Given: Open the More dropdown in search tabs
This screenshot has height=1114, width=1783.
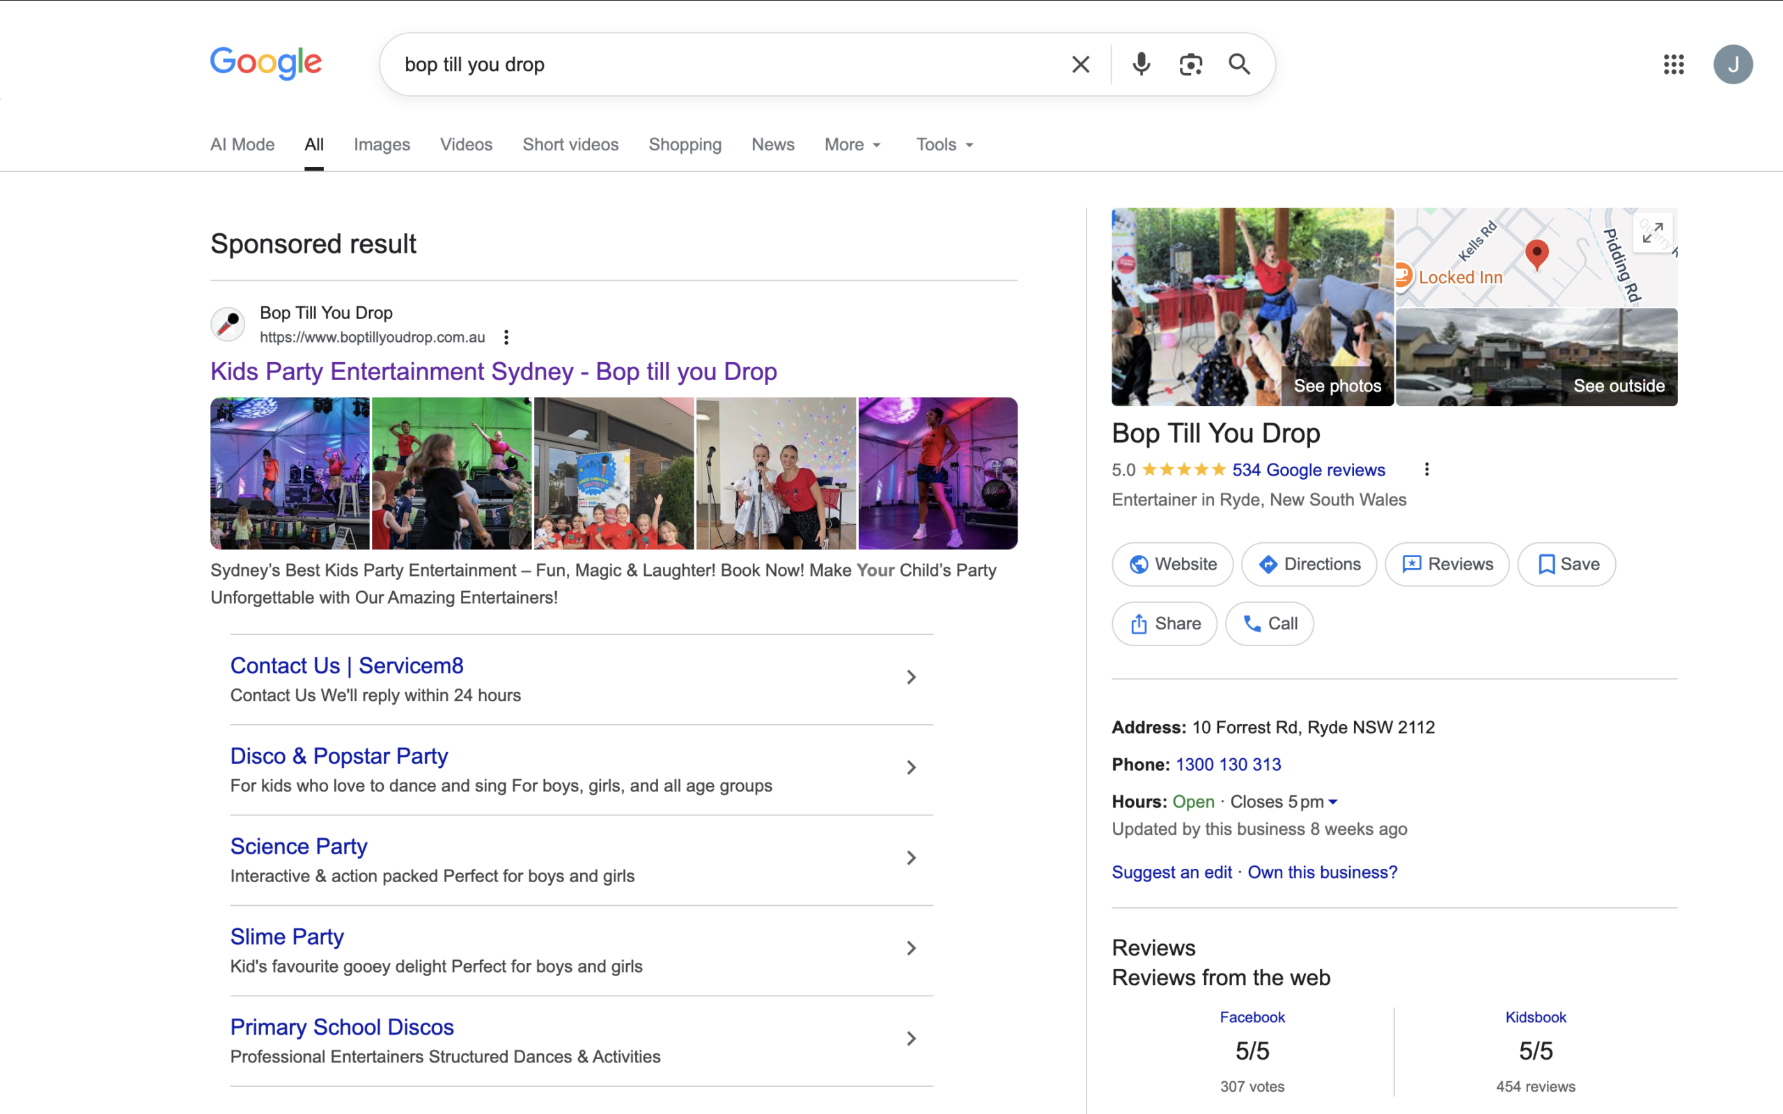Looking at the screenshot, I should pyautogui.click(x=852, y=144).
